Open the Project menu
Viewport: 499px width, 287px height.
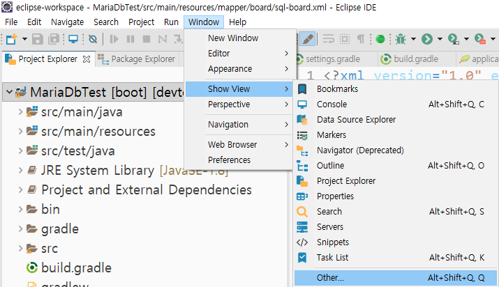[141, 22]
